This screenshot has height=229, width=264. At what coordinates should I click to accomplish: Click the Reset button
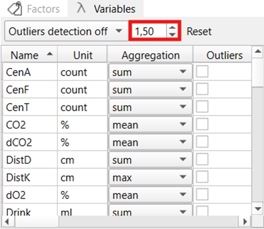(199, 31)
